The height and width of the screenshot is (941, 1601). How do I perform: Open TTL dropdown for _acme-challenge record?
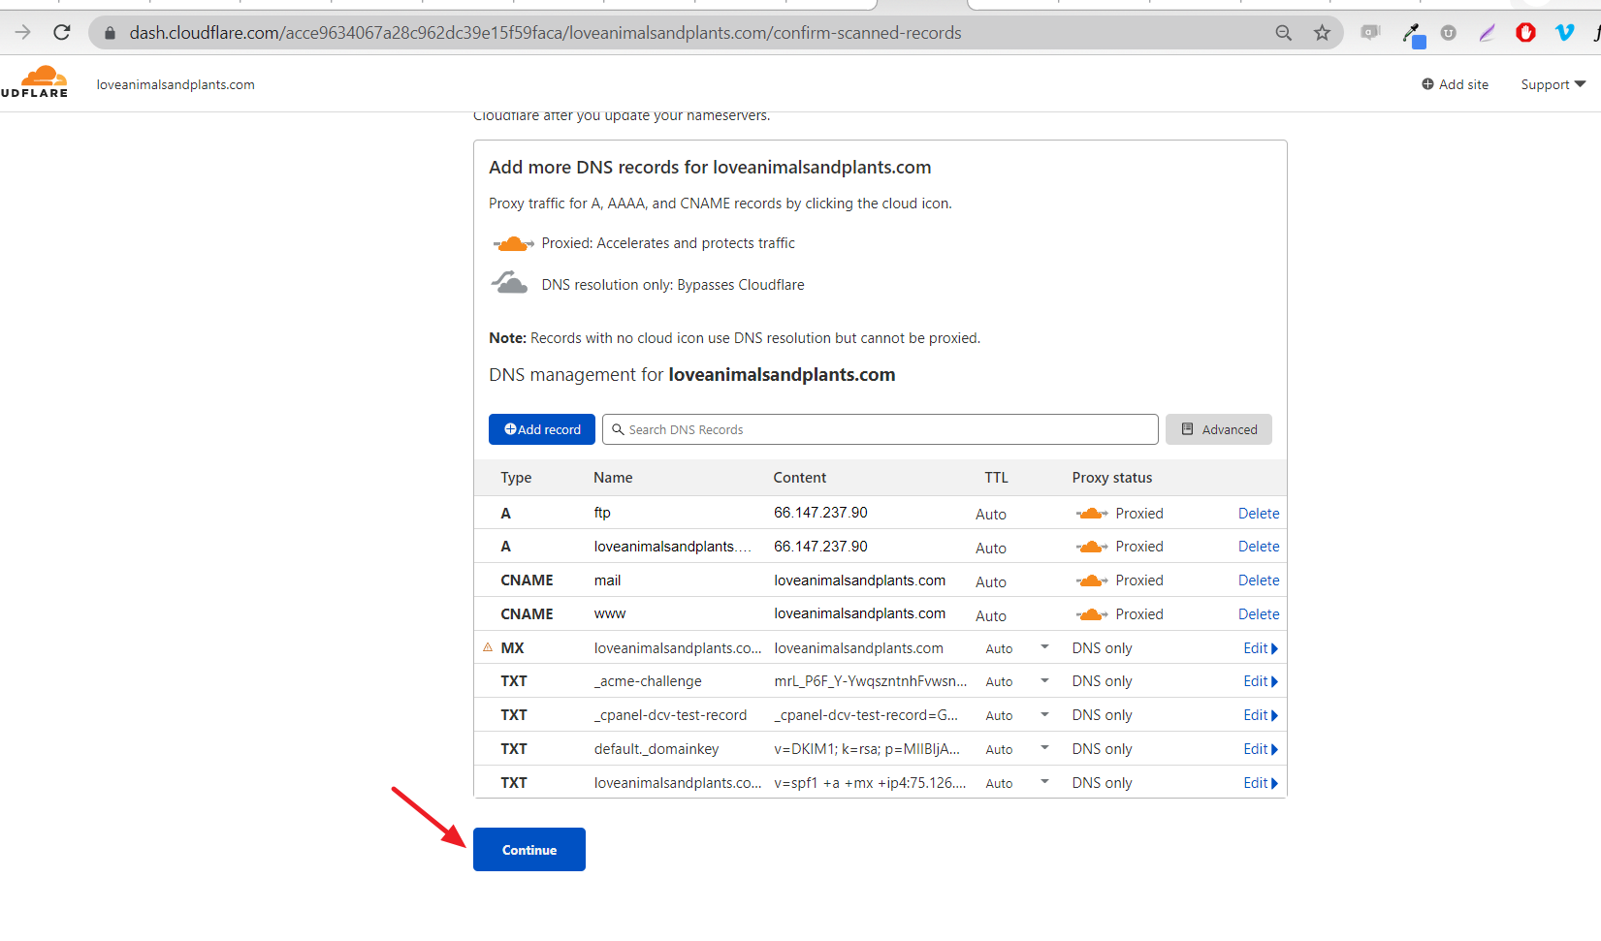[x=1044, y=680]
